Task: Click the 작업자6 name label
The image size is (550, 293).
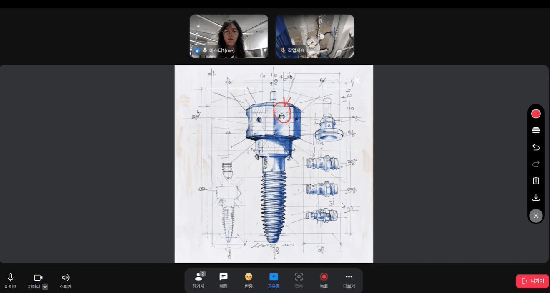Action: [x=296, y=50]
